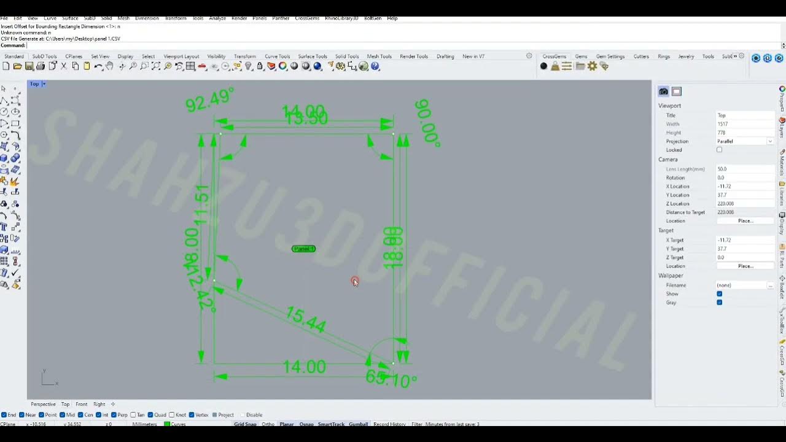Click the color wheel icon
Image resolution: width=786 pixels, height=442 pixels.
[282, 66]
